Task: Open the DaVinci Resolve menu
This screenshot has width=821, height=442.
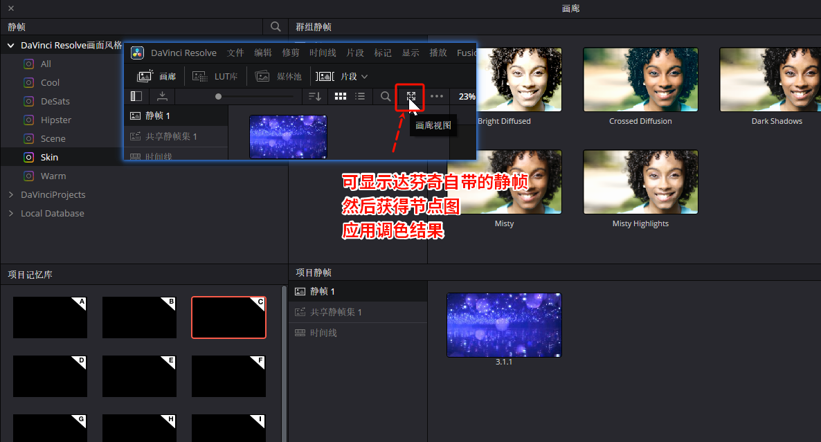Action: pos(183,53)
